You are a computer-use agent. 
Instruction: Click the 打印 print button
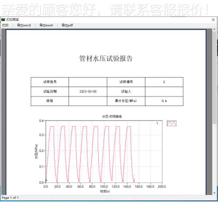[x=5, y=25]
